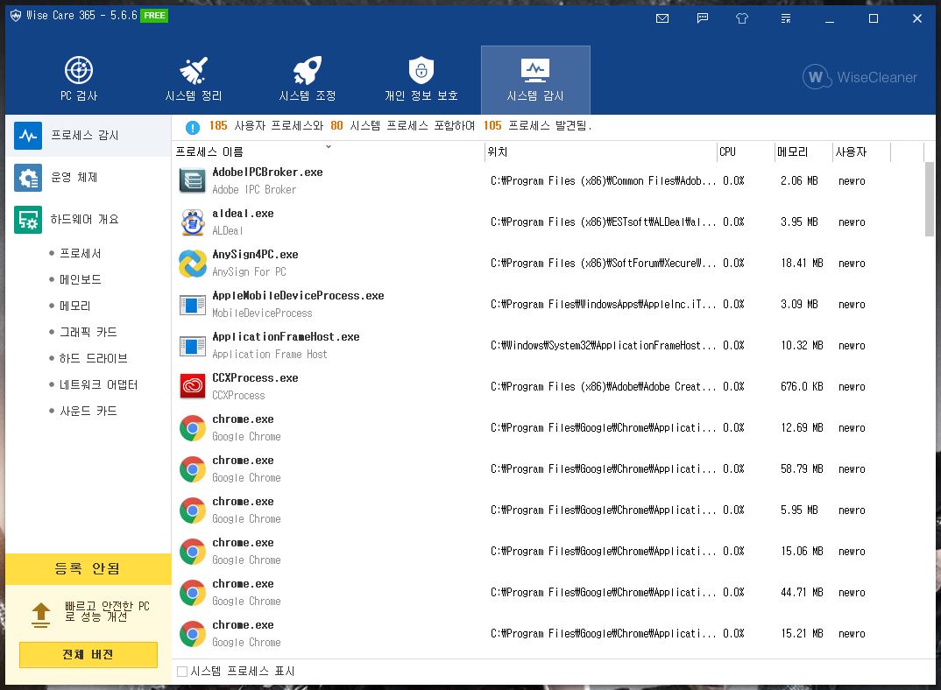Screen dimensions: 941x690
Task: Click the chrome.exe icon using 5.95 MB
Action: [193, 510]
